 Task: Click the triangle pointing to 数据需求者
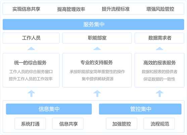click(159, 48)
